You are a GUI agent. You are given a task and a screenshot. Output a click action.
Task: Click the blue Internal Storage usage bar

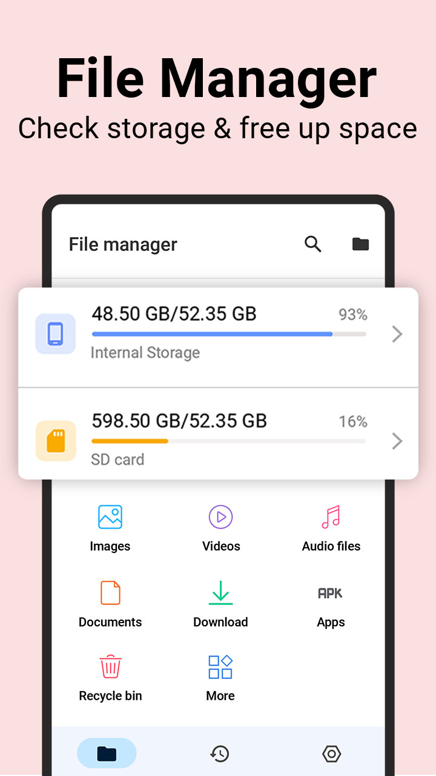click(x=229, y=334)
